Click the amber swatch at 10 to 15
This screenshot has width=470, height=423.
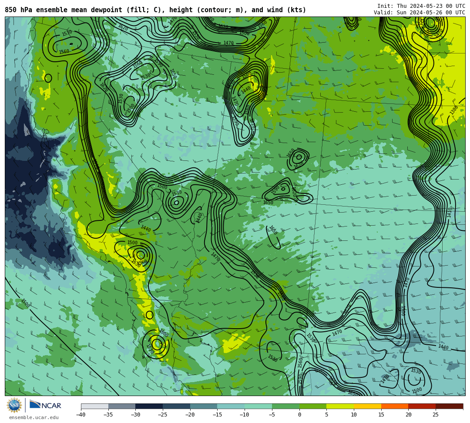[367, 406]
